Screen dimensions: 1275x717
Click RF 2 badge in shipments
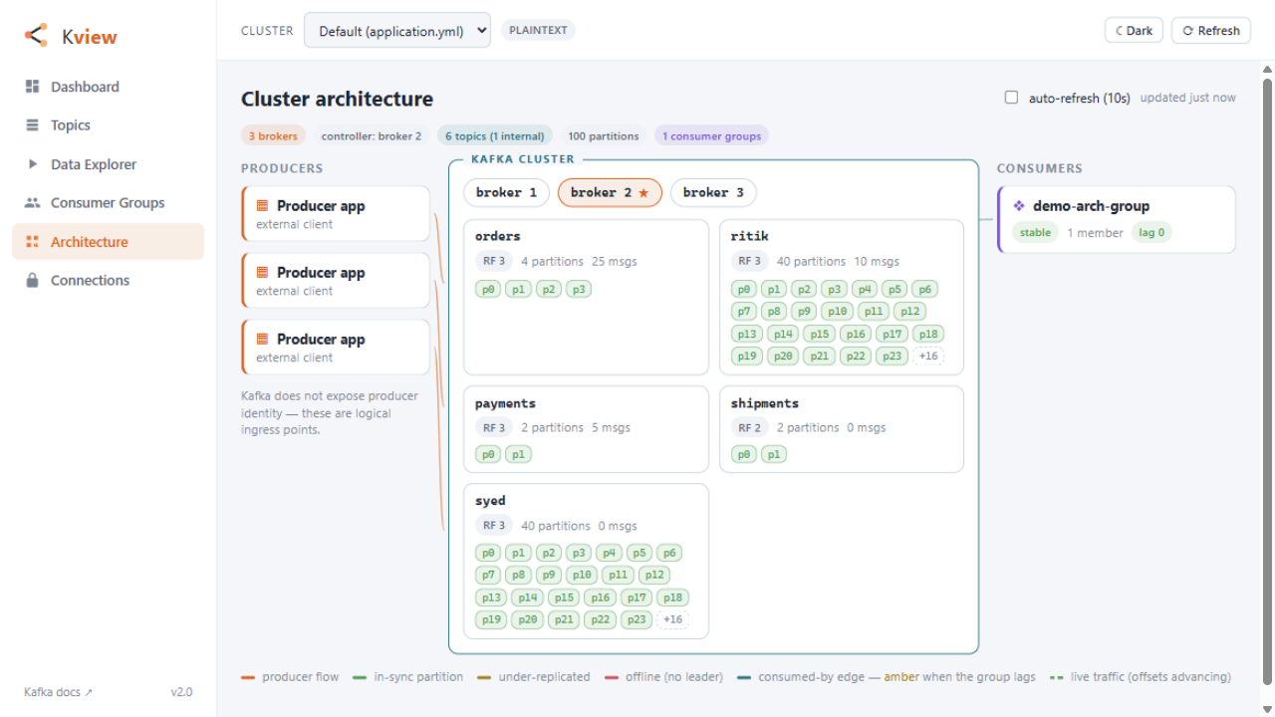(749, 428)
